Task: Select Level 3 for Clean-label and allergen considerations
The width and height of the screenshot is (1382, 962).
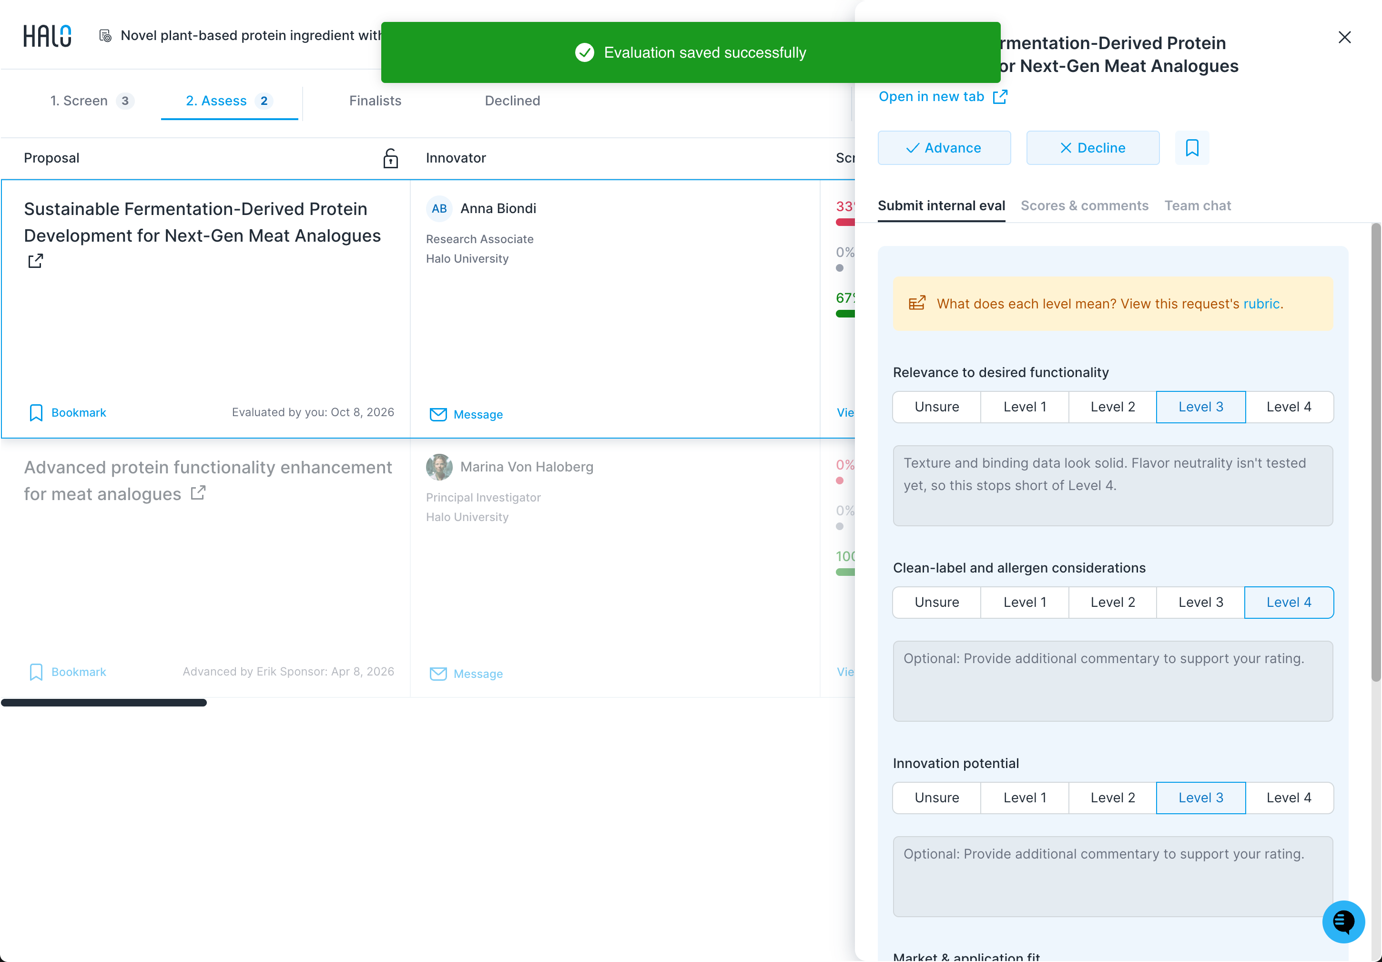Action: tap(1200, 603)
